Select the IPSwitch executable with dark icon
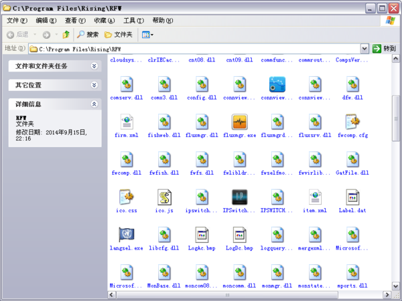 click(239, 197)
